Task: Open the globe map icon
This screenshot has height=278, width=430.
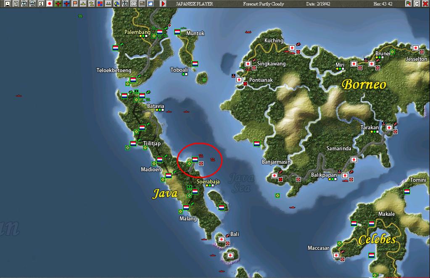Action: [x=117, y=3]
